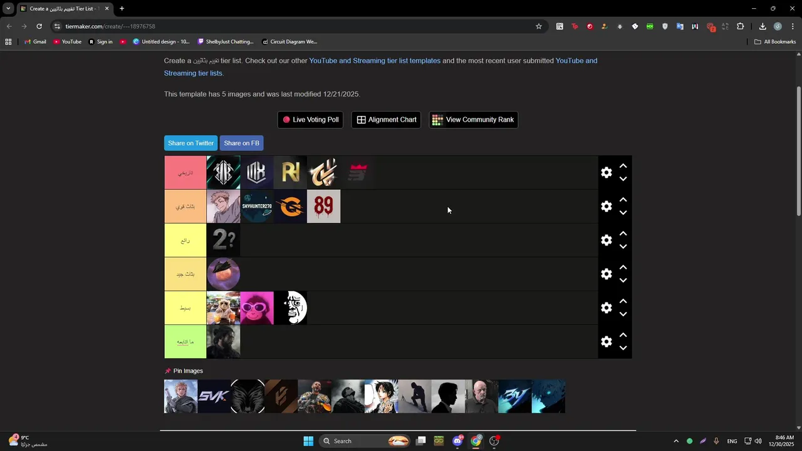Move the '2?' image row down

click(623, 246)
